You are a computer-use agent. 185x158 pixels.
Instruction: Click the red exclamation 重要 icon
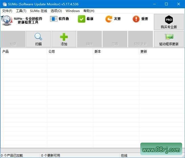(x=136, y=19)
